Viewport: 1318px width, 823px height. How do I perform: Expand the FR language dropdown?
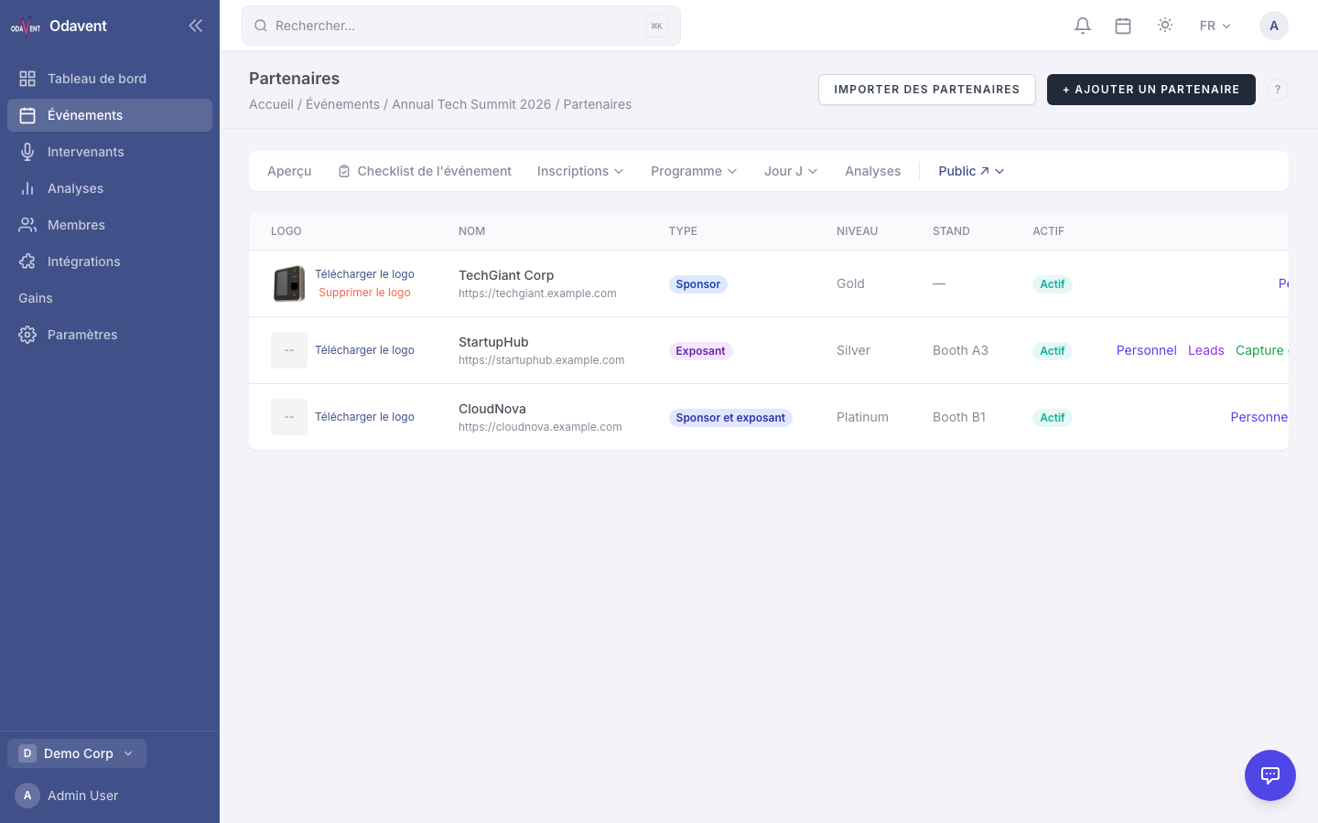(1215, 26)
